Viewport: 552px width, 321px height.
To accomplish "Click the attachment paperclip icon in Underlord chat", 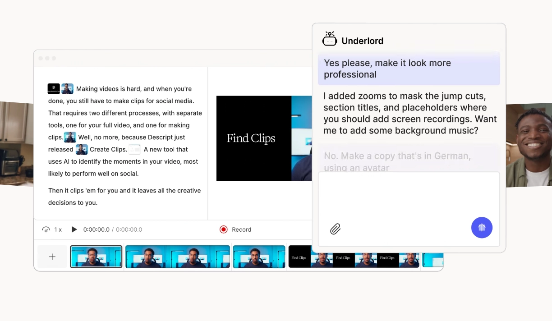I will coord(336,229).
